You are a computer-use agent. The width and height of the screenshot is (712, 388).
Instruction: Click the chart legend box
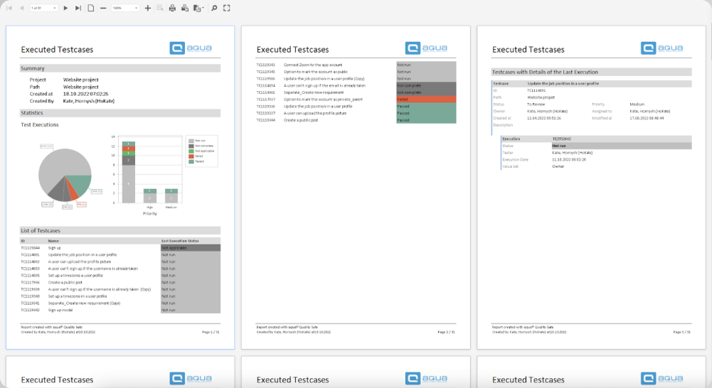[201, 151]
